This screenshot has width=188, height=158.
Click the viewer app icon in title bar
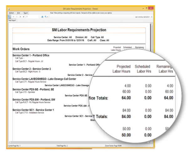(x=9, y=9)
